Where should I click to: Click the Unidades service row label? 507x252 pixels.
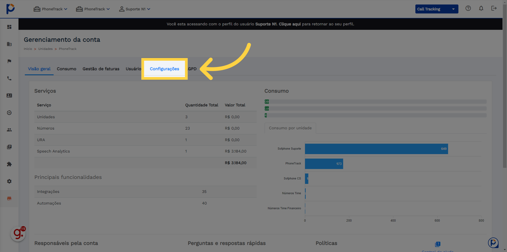click(x=46, y=117)
